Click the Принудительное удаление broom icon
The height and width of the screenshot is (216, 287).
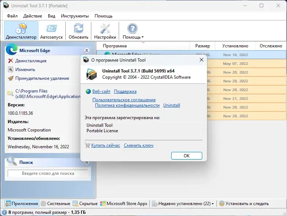[x=11, y=78]
